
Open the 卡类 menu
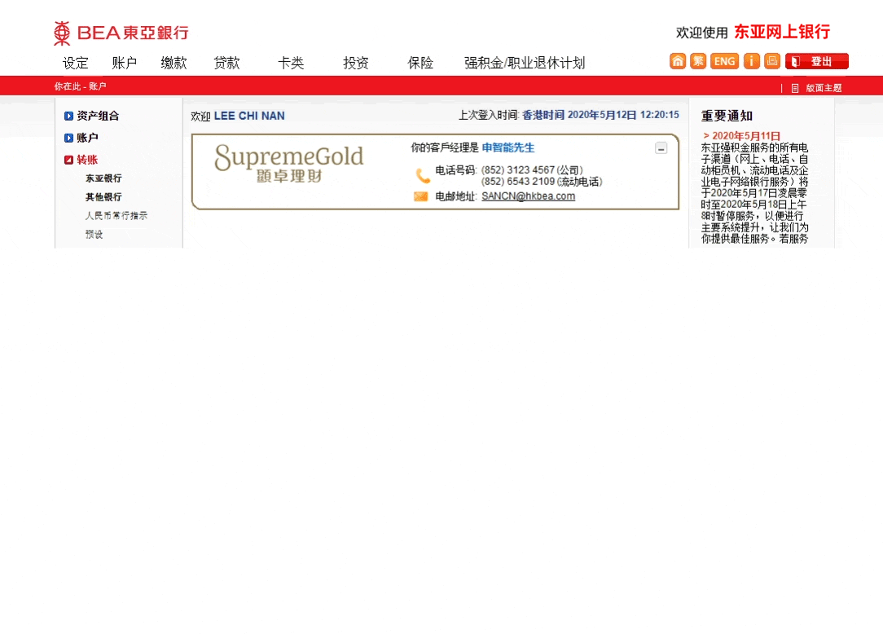pos(291,63)
